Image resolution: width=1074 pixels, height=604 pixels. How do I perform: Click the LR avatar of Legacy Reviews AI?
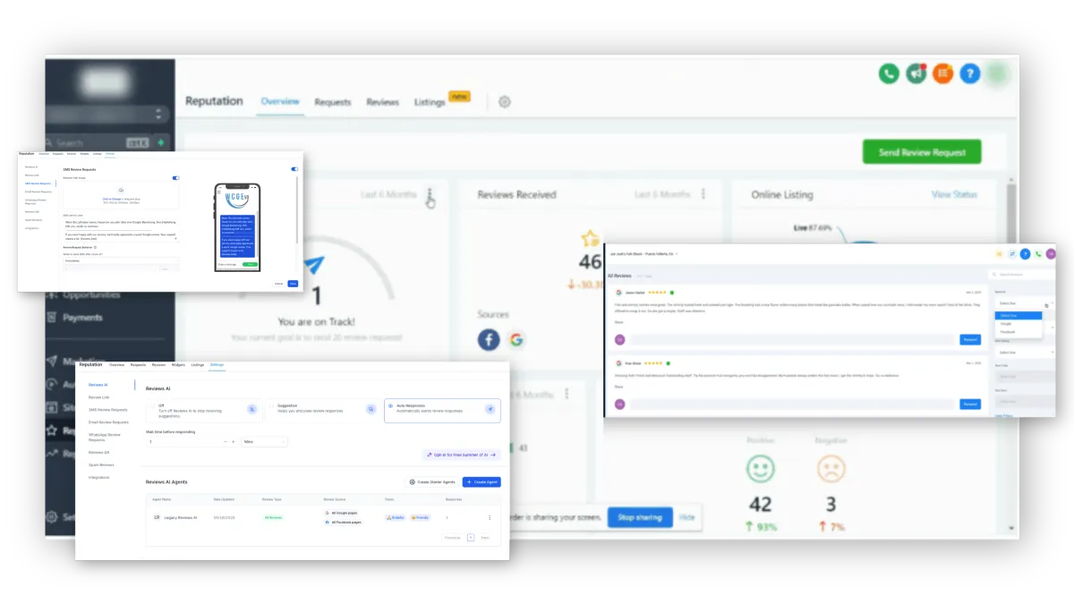click(x=157, y=517)
